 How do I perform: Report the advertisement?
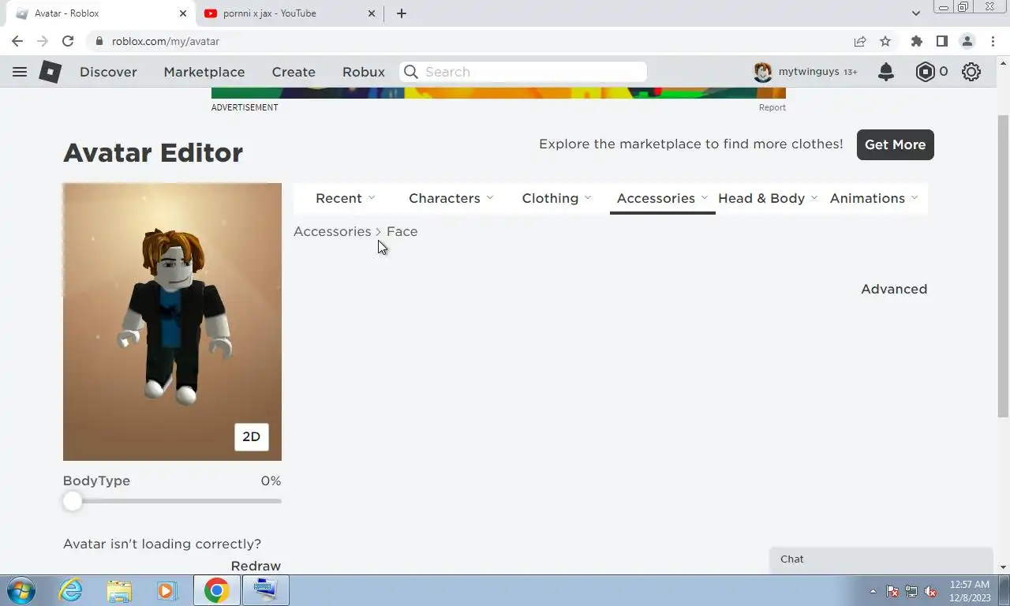click(x=772, y=107)
